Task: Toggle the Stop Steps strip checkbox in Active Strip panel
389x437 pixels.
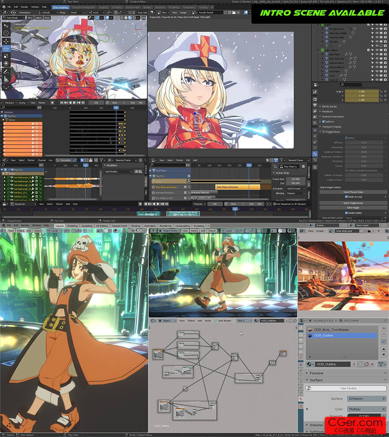Action: point(303,167)
